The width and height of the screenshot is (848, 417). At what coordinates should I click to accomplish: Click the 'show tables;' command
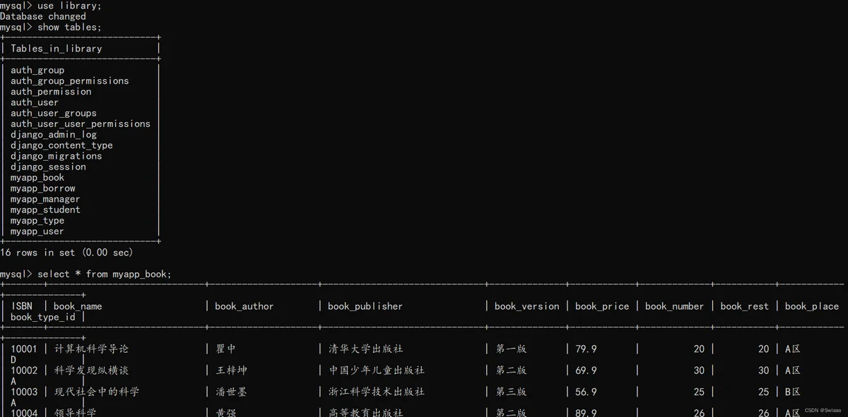pyautogui.click(x=69, y=27)
